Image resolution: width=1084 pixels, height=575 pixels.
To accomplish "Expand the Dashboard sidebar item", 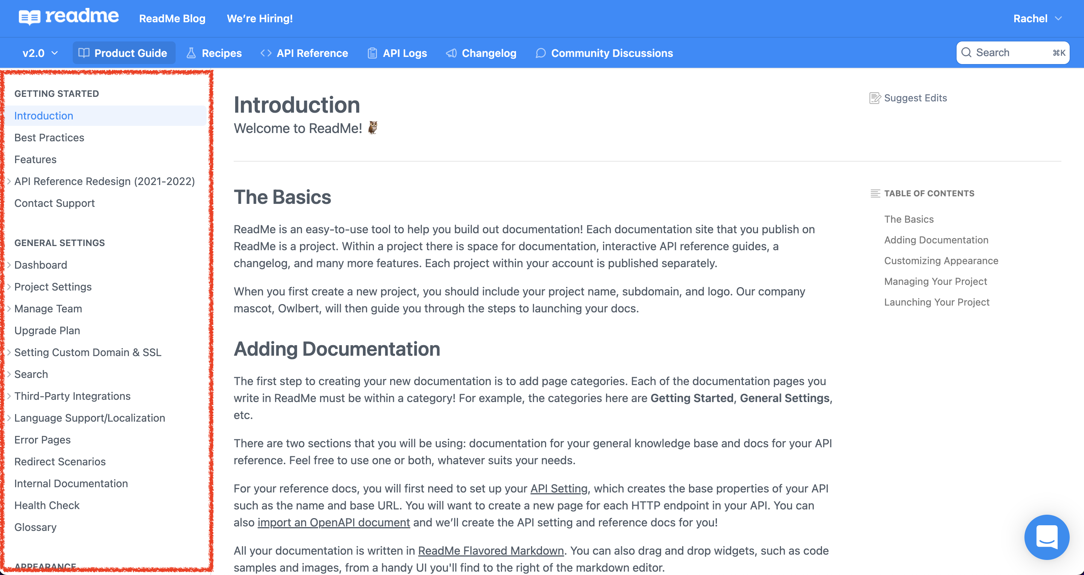I will [9, 265].
